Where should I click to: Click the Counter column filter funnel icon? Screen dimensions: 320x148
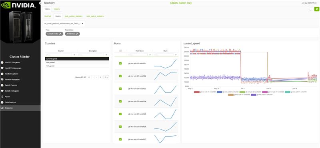(74, 55)
